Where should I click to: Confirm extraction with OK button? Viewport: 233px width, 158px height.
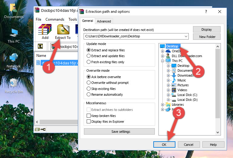164,145
